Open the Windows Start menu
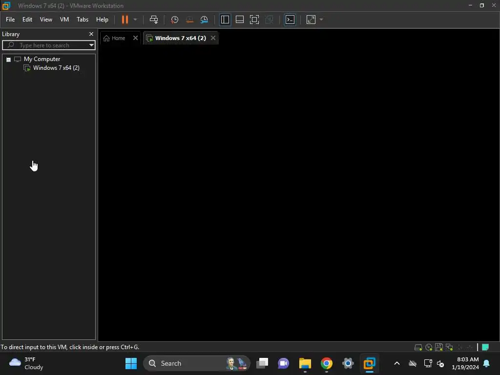This screenshot has height=375, width=500. [x=131, y=363]
